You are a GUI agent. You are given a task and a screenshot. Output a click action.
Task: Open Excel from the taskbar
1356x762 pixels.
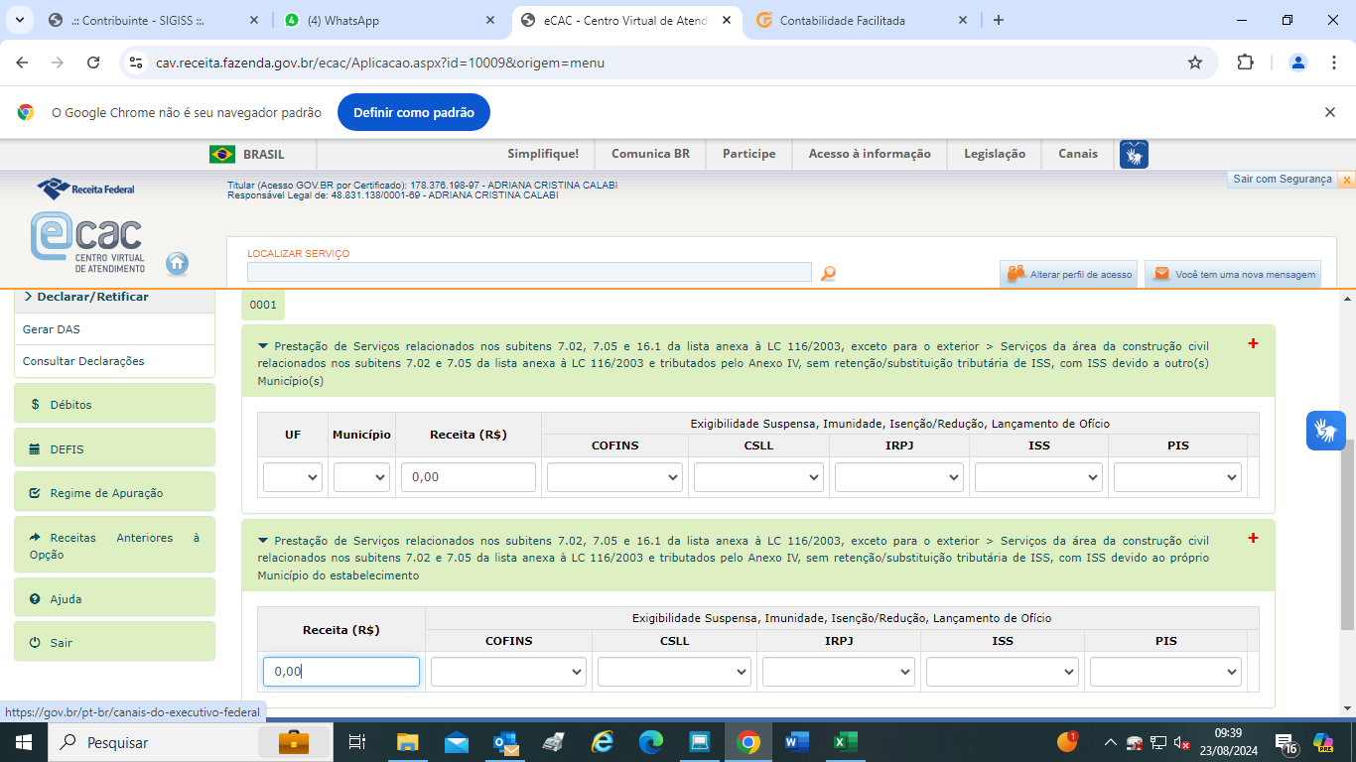click(846, 742)
